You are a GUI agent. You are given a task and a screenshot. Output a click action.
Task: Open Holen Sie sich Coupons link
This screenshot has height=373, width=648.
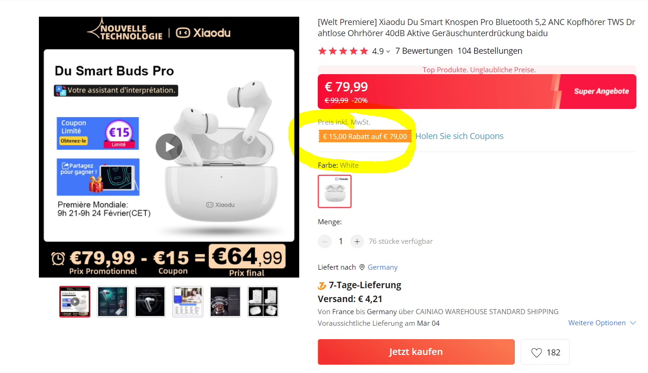pyautogui.click(x=459, y=136)
